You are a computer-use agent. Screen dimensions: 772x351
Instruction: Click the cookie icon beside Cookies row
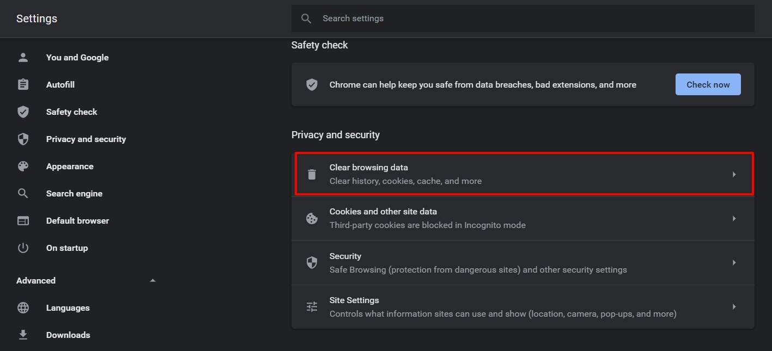pyautogui.click(x=312, y=218)
